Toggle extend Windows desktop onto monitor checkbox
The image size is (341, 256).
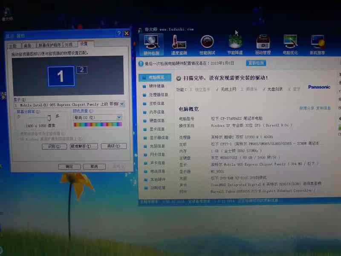pyautogui.click(x=17, y=139)
